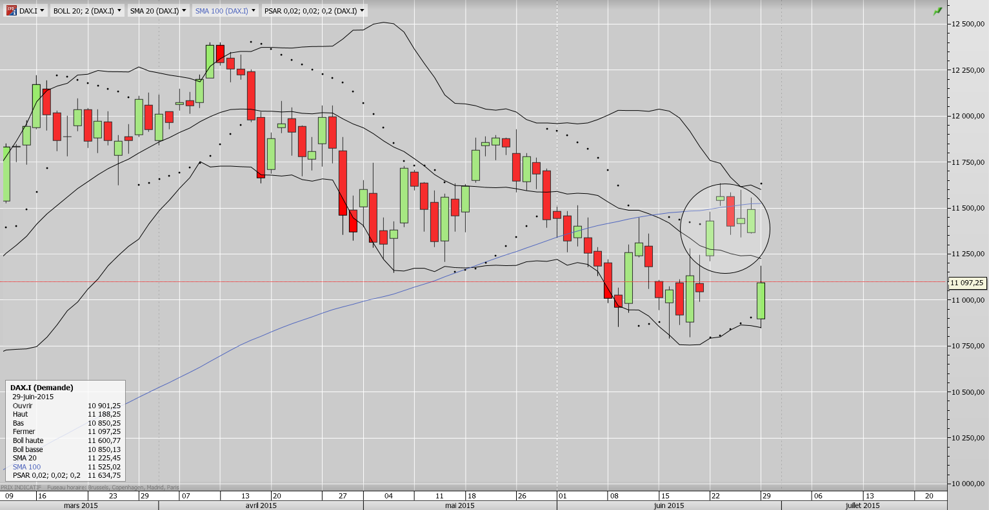Screen dimensions: 989x510
Task: Click the Boll basse label in the info box
Action: click(x=29, y=449)
